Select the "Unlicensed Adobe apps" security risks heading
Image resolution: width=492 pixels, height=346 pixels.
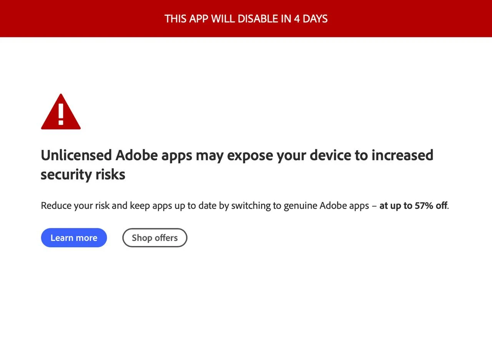[x=237, y=165]
